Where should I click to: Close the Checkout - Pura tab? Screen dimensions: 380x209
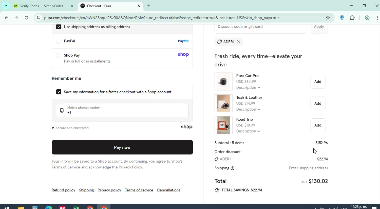tap(139, 6)
